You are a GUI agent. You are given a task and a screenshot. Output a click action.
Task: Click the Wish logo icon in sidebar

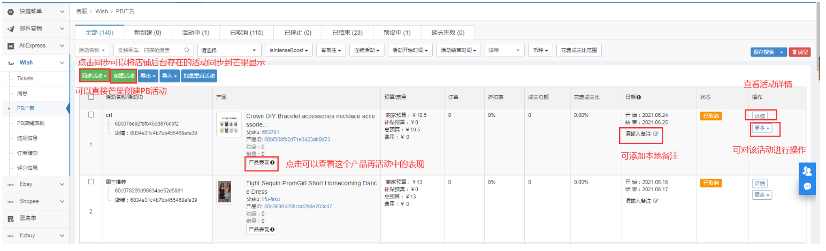tap(10, 63)
